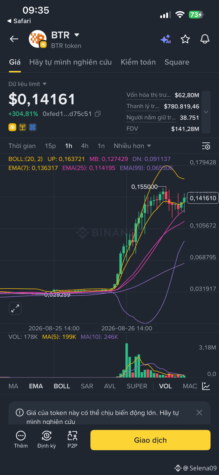This screenshot has width=219, height=475.
Task: Open Nhiều hơn interval dropdown
Action: (132, 146)
